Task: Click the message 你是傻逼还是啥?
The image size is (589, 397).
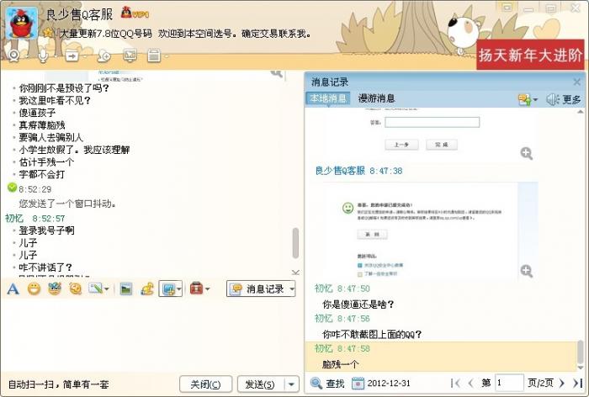Action: pos(358,304)
